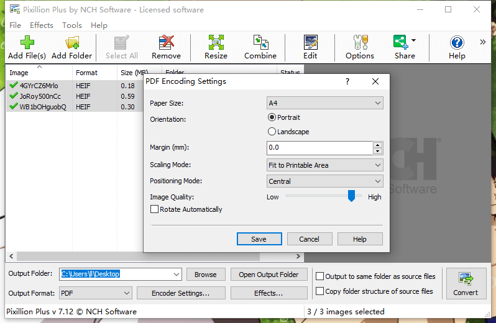Viewport: 496px width, 323px height.
Task: Click the dialog question mark help icon
Action: coord(347,81)
